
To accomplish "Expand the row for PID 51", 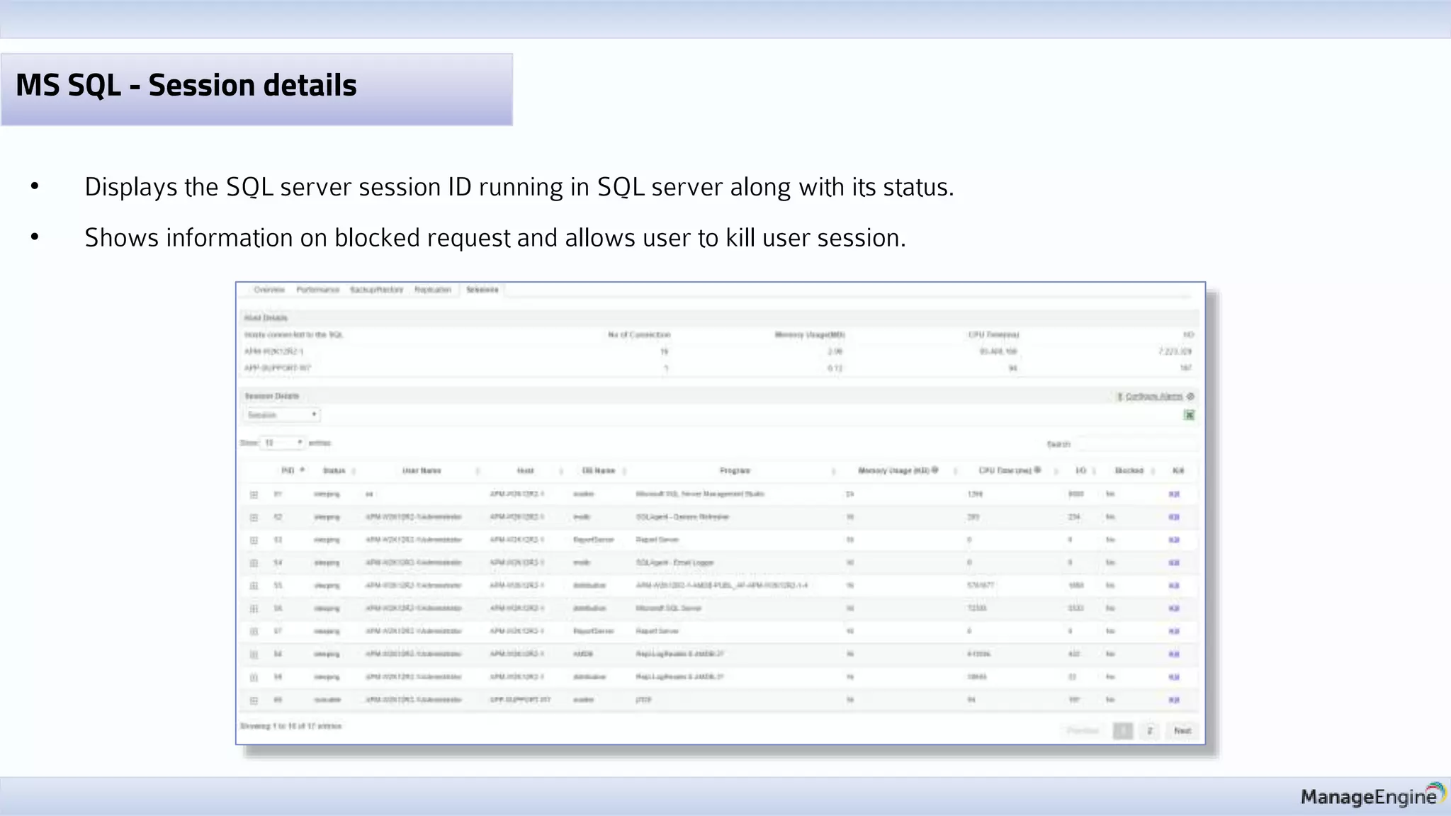I will [254, 494].
